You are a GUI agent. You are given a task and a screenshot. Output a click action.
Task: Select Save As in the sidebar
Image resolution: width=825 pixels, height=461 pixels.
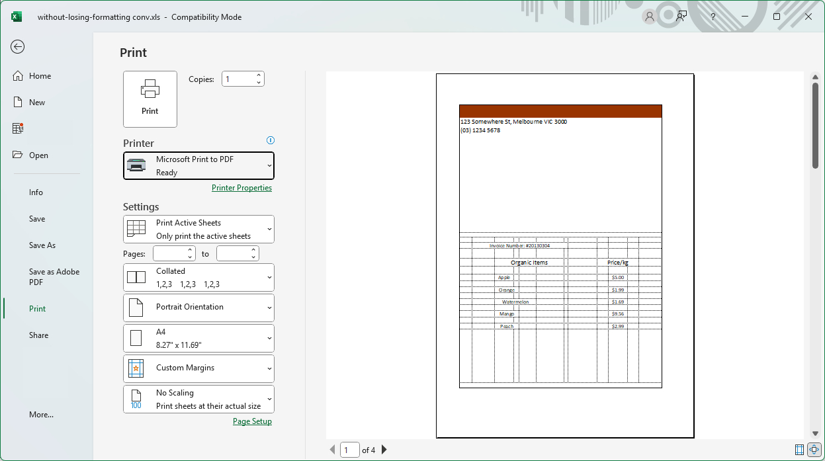click(42, 245)
